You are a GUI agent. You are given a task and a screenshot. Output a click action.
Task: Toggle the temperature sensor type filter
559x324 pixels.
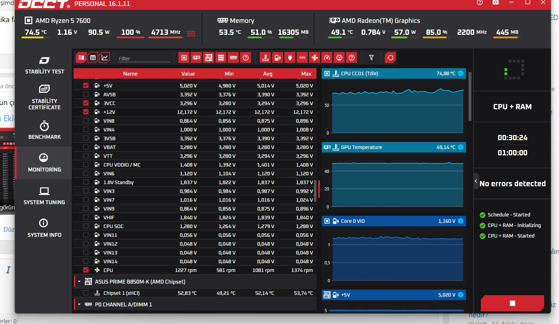click(x=265, y=58)
